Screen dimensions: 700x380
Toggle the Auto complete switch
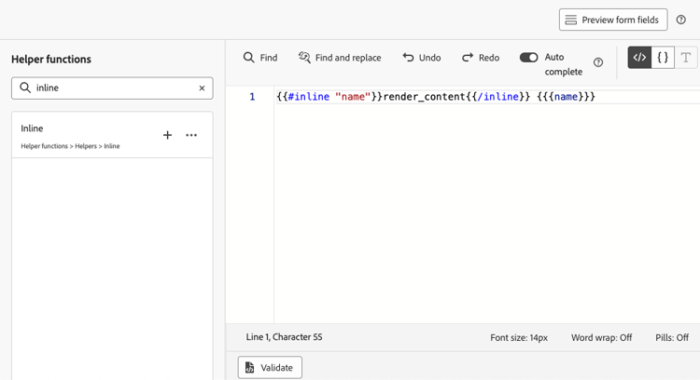(x=528, y=58)
